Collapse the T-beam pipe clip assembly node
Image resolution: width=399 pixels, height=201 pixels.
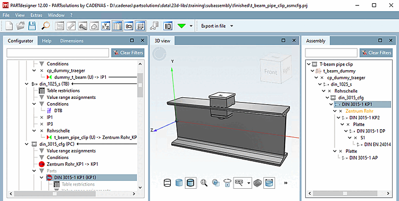coord(309,64)
